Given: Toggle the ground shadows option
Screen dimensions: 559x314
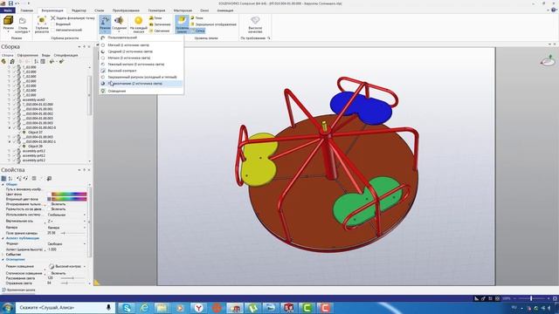Looking at the screenshot, I should point(197,17).
